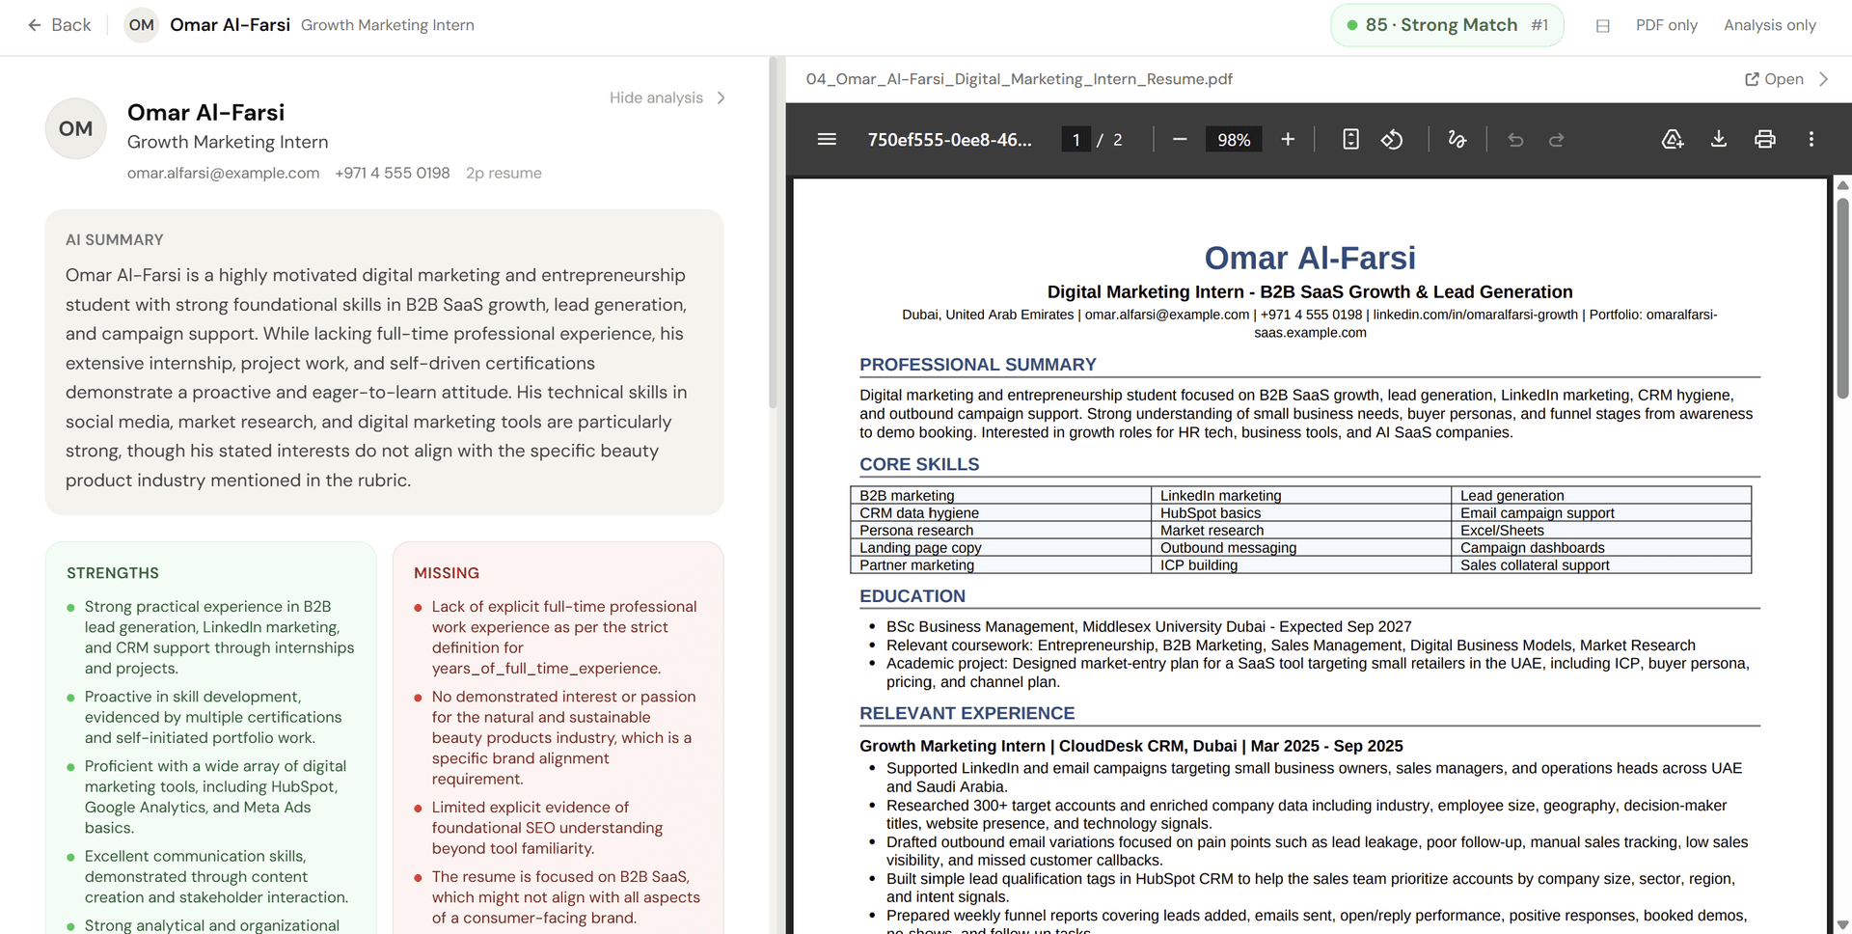Click the #1 rank label
The height and width of the screenshot is (934, 1852).
coord(1539,25)
